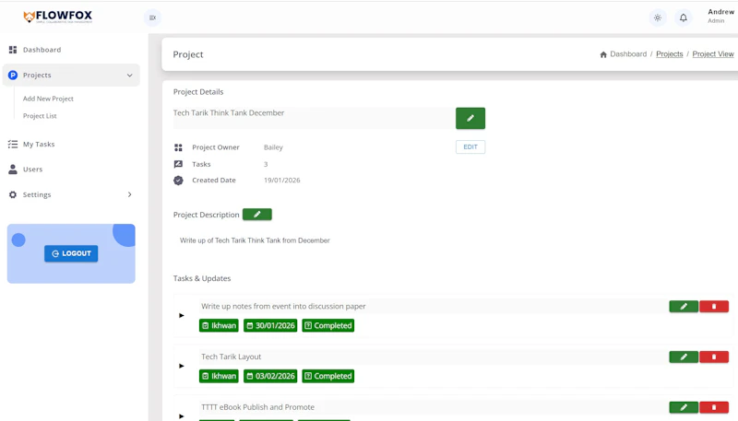
Task: Follow the Projects breadcrumb link
Action: 670,54
